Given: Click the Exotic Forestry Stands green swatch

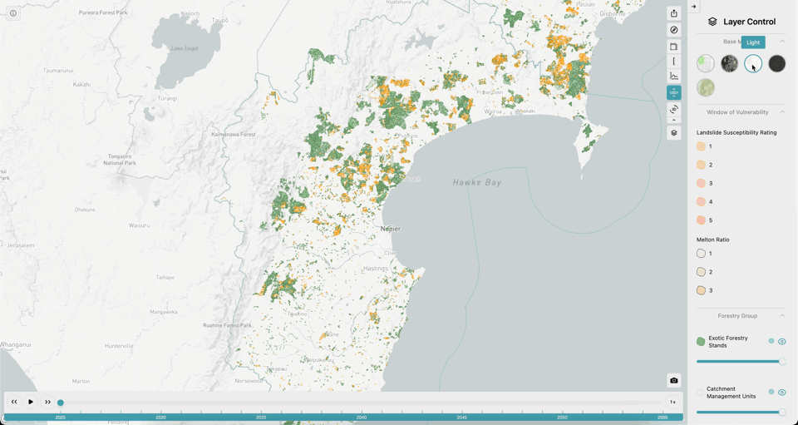Looking at the screenshot, I should 701,342.
